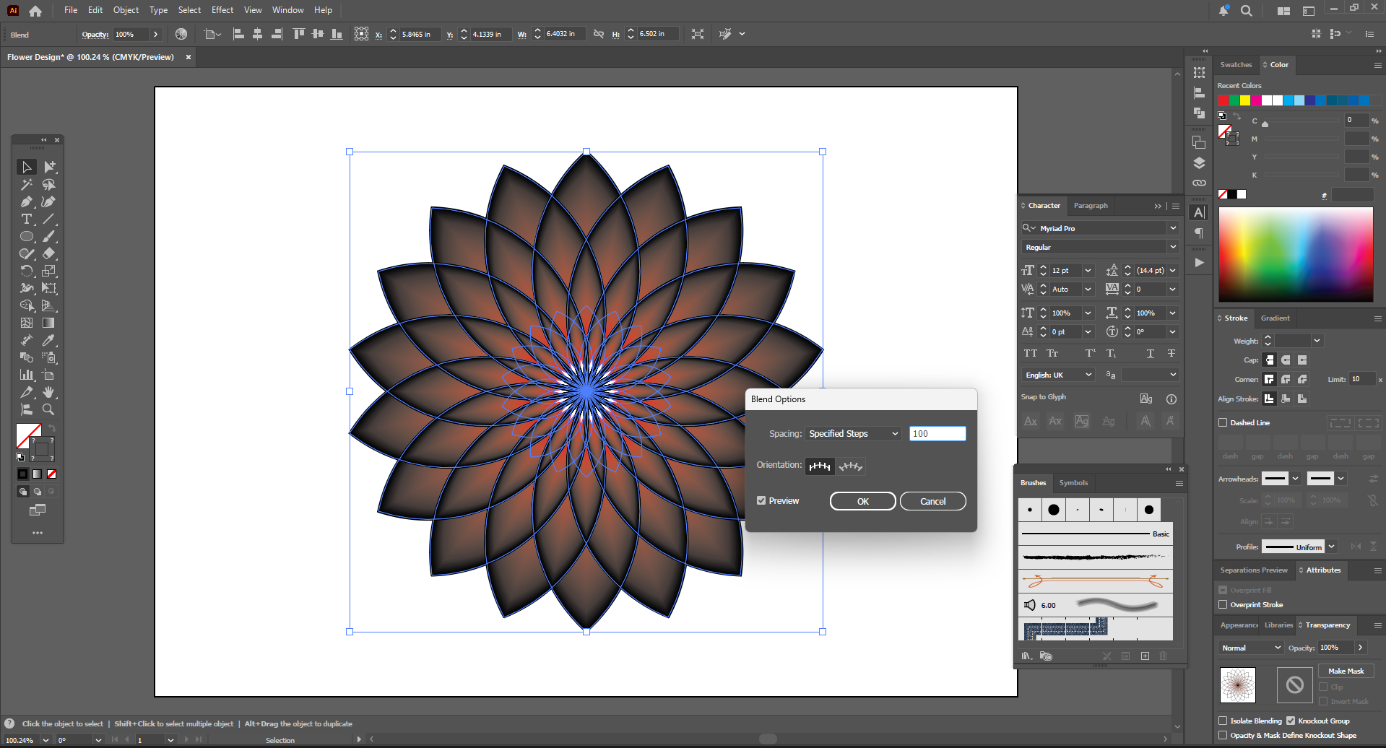
Task: Pick a color from the spectrum ramp
Action: click(x=1296, y=254)
